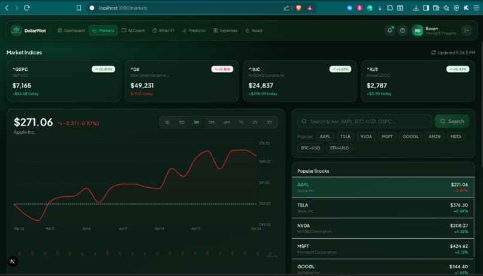Click the NVDA popular ticker chip
This screenshot has height=276, width=483.
366,136
